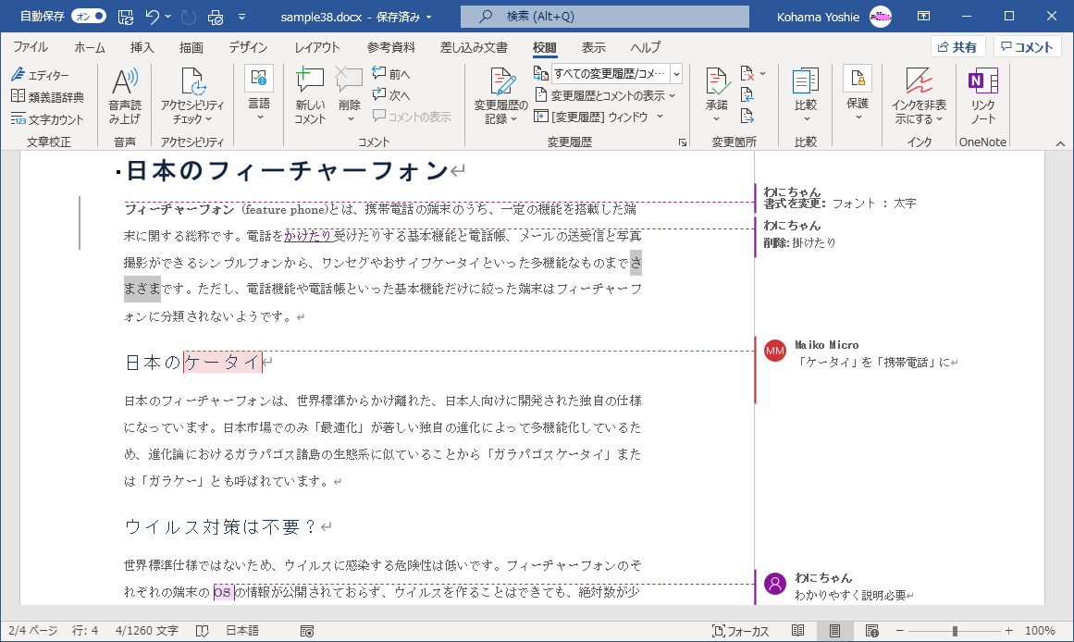The height and width of the screenshot is (642, 1074).
Task: Switch to web layout view in status bar
Action: click(871, 631)
